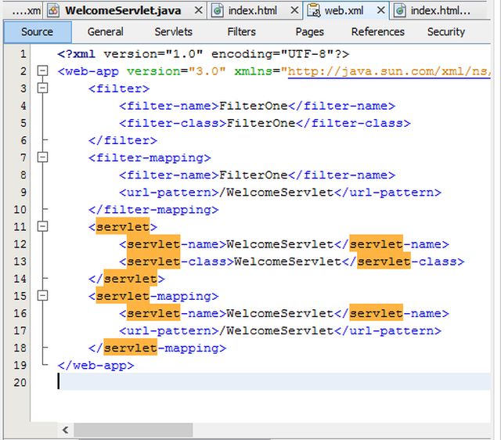
Task: Click the closing </servlet-mapping> tag
Action: pos(157,348)
